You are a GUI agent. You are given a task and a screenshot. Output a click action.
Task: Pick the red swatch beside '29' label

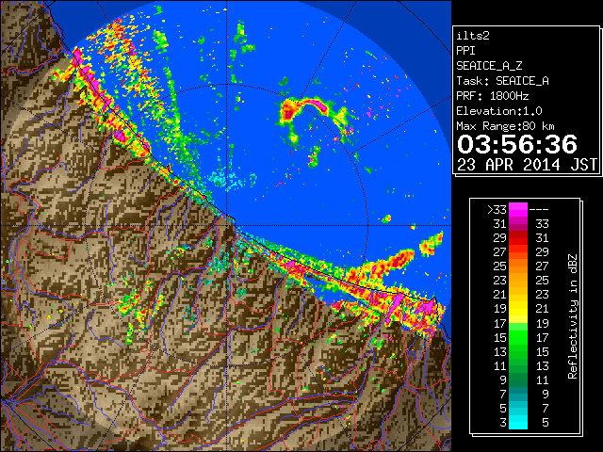tap(518, 238)
